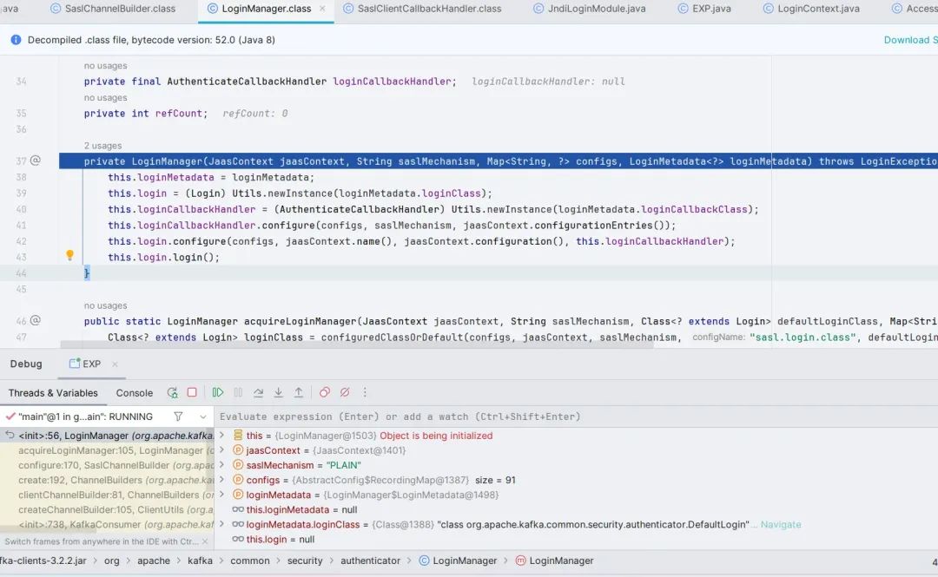Switch to SaslChannelBuilder.class tab

(x=113, y=9)
